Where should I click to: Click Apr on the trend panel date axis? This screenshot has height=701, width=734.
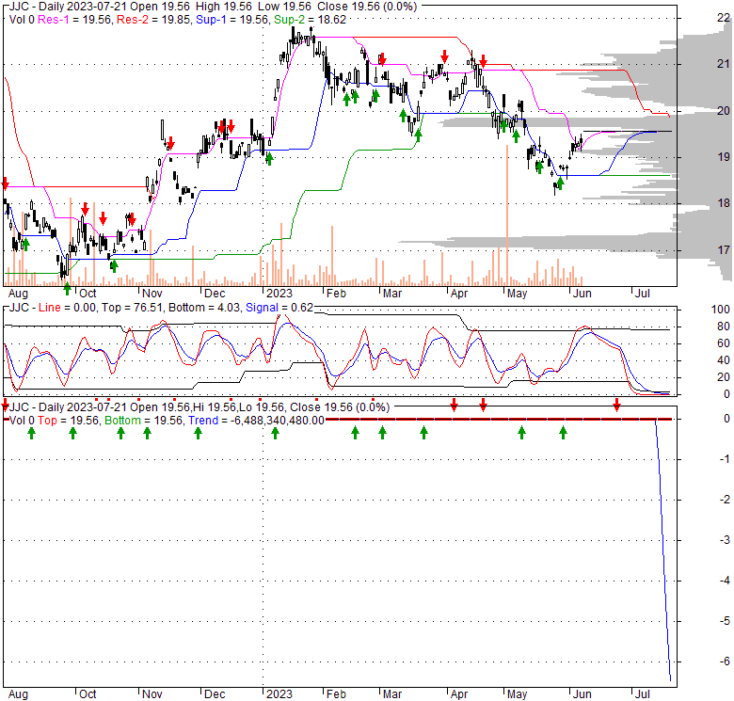(x=459, y=694)
